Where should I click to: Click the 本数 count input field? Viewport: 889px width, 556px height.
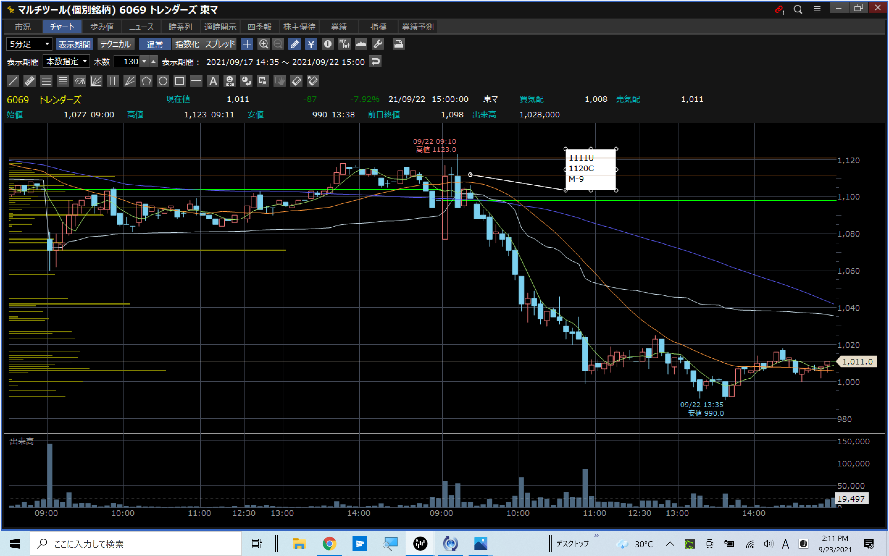[x=127, y=61]
